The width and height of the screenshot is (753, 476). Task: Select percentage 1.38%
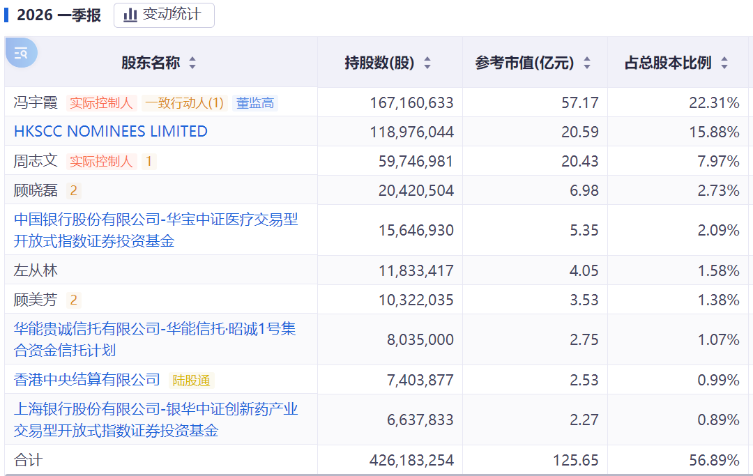(x=718, y=300)
